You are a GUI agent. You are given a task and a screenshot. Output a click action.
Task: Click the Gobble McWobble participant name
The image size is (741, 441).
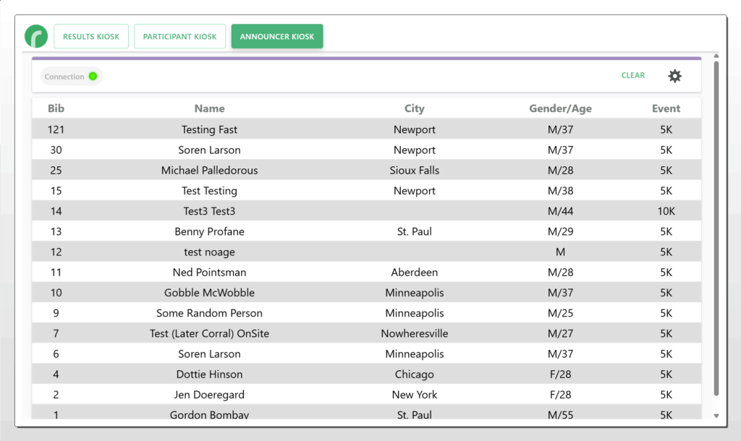point(209,293)
